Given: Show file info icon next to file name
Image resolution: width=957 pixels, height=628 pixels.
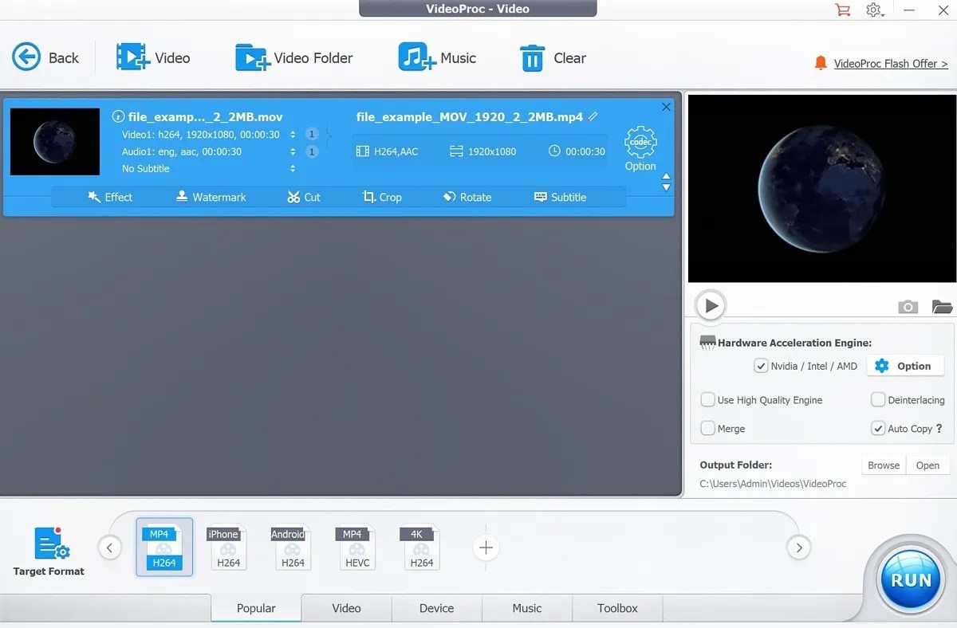Looking at the screenshot, I should 119,116.
